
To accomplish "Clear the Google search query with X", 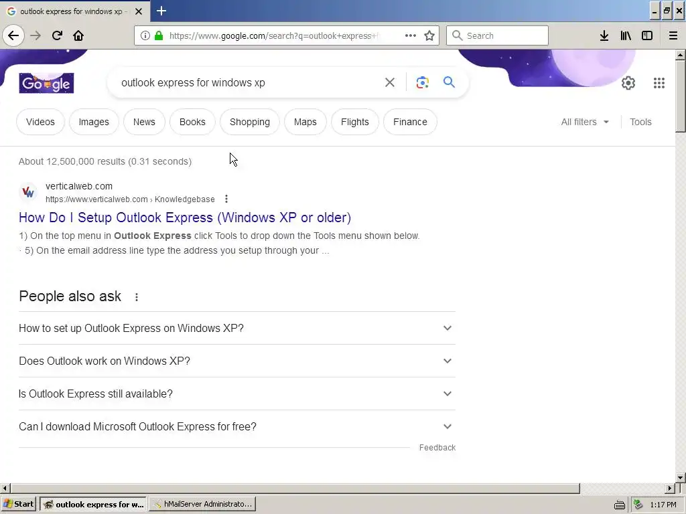I will click(x=389, y=82).
